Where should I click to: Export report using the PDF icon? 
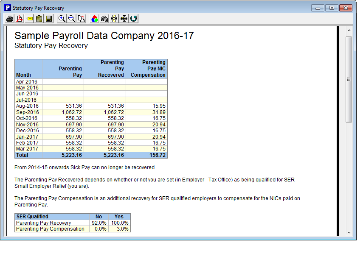click(x=19, y=19)
